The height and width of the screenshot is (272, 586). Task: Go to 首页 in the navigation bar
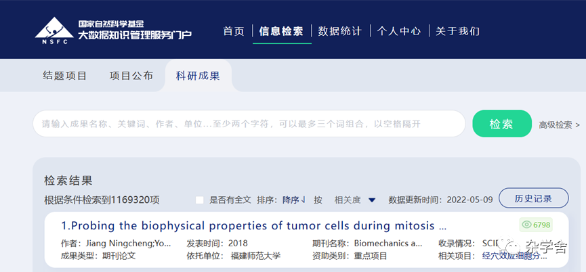point(234,31)
